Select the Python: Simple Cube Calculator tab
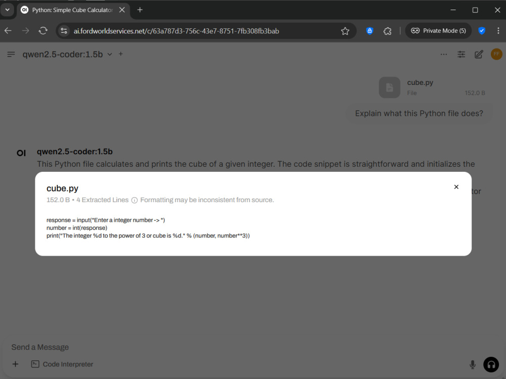The image size is (506, 379). [73, 10]
